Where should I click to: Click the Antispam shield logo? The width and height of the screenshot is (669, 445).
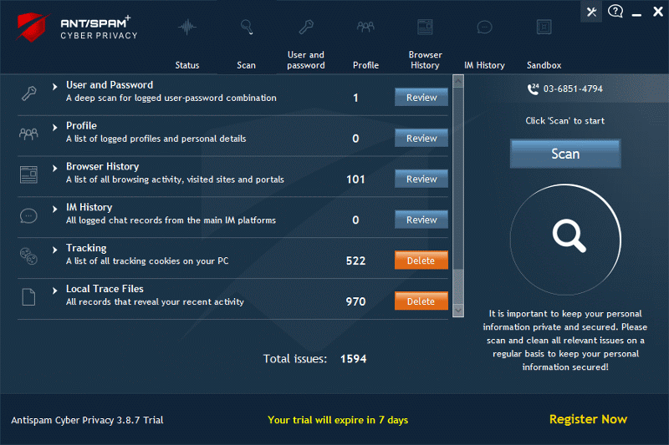32,28
